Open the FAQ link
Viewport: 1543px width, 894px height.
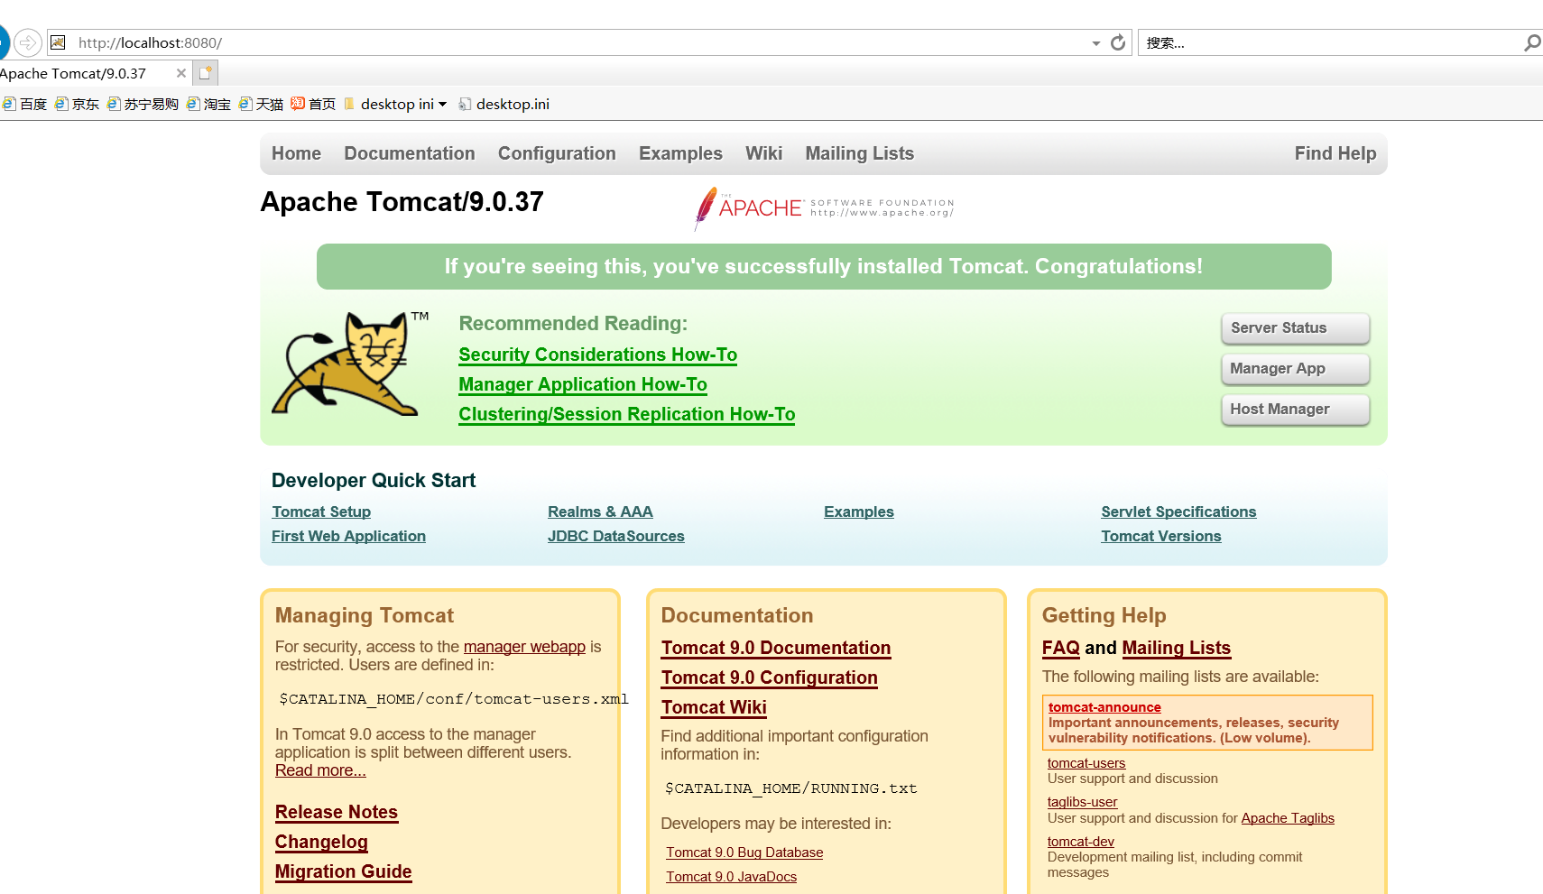(1061, 648)
